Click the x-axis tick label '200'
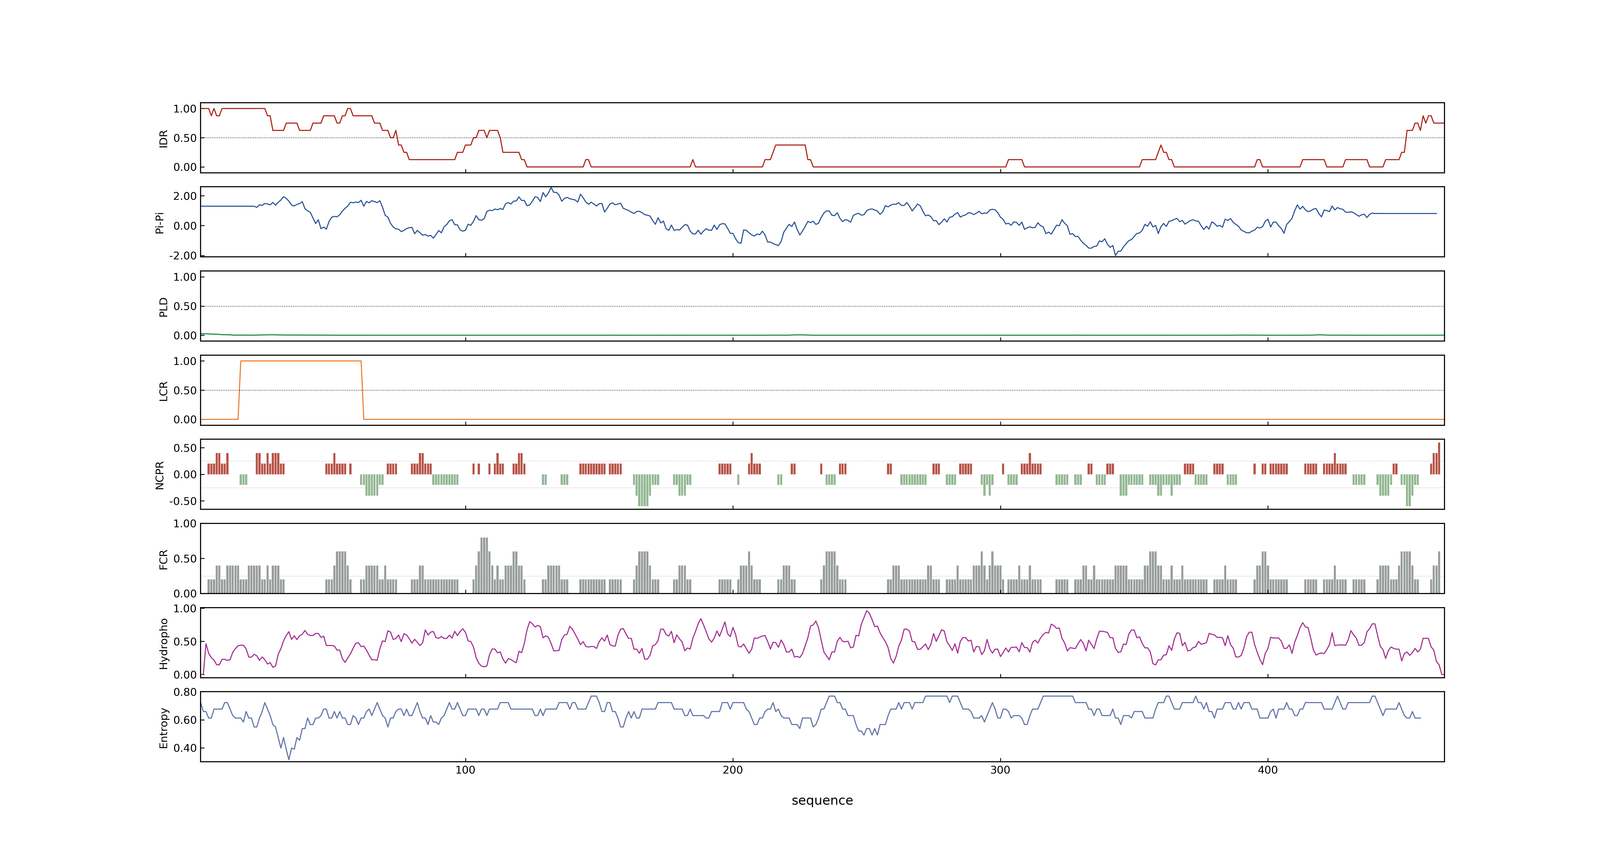Viewport: 1605px width, 856px height. tap(733, 770)
